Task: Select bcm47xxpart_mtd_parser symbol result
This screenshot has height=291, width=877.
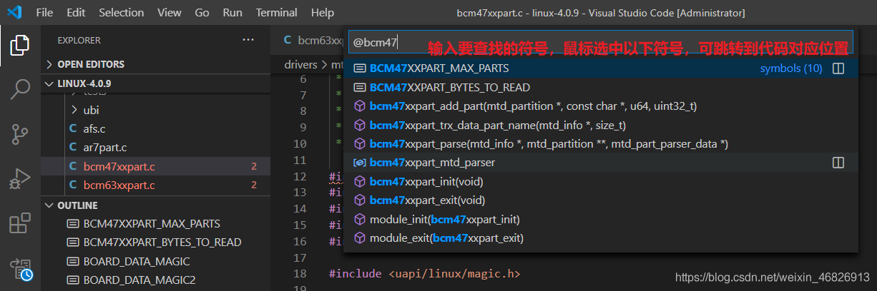Action: 601,163
